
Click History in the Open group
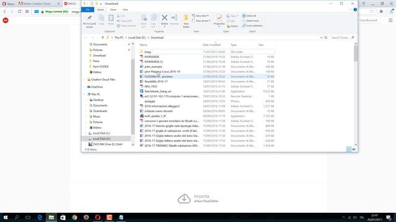click(x=233, y=26)
